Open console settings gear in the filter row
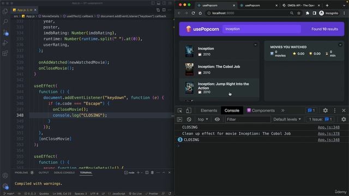 pyautogui.click(x=344, y=119)
